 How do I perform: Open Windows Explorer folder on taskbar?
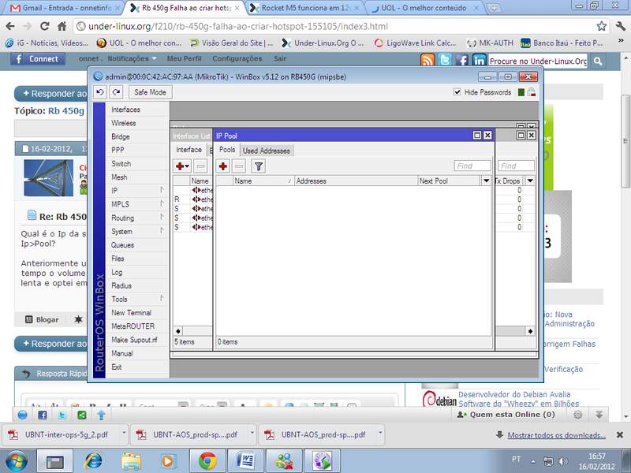[131, 461]
